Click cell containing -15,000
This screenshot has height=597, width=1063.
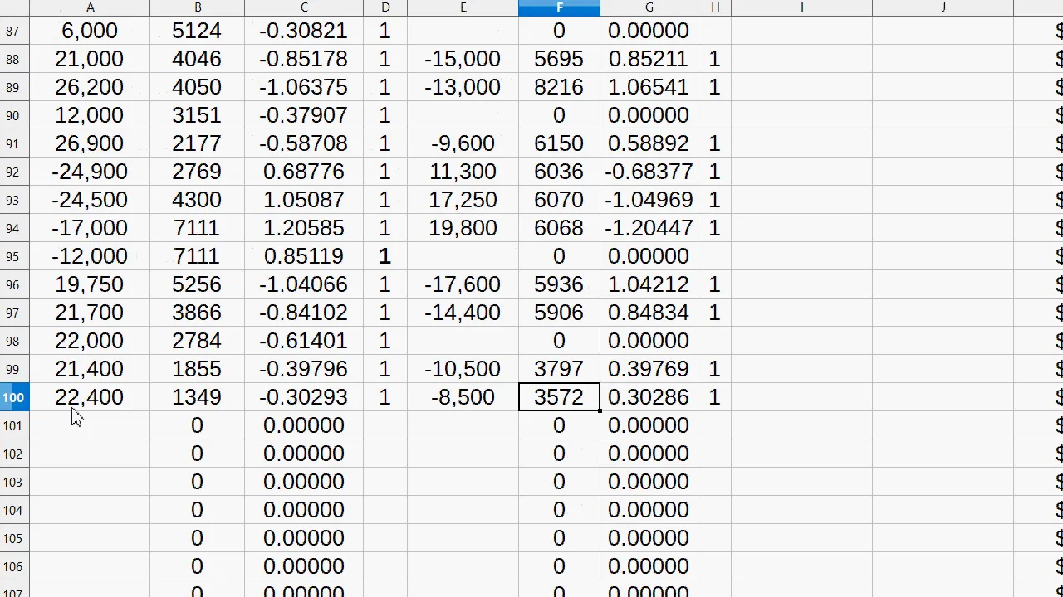coord(463,59)
